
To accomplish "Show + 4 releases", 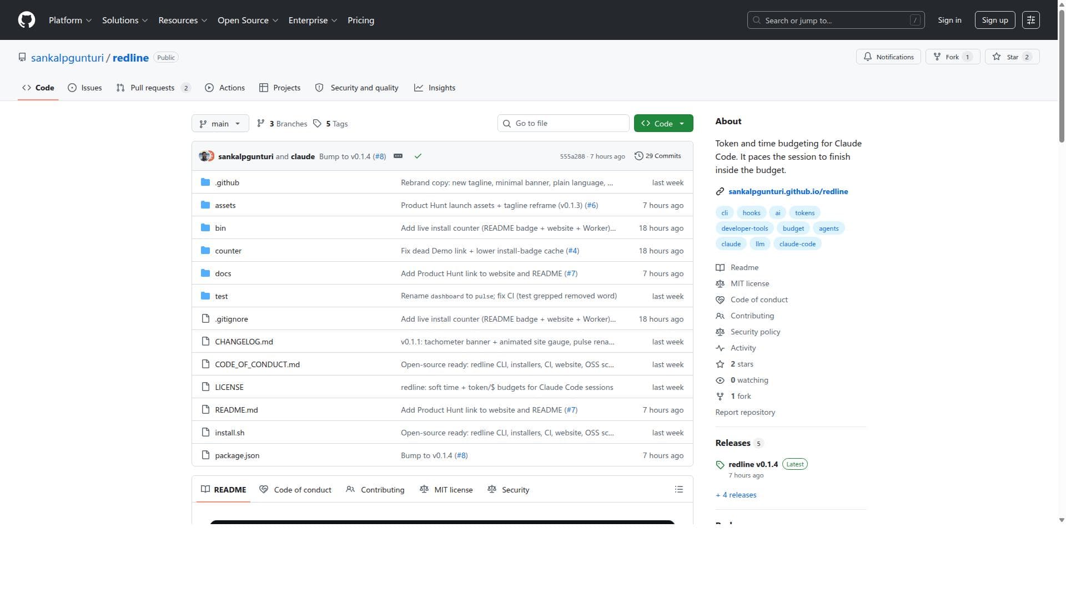I will (736, 495).
